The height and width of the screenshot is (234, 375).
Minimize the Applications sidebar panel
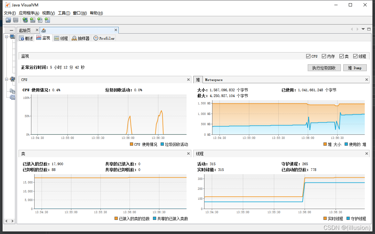[x=12, y=30]
